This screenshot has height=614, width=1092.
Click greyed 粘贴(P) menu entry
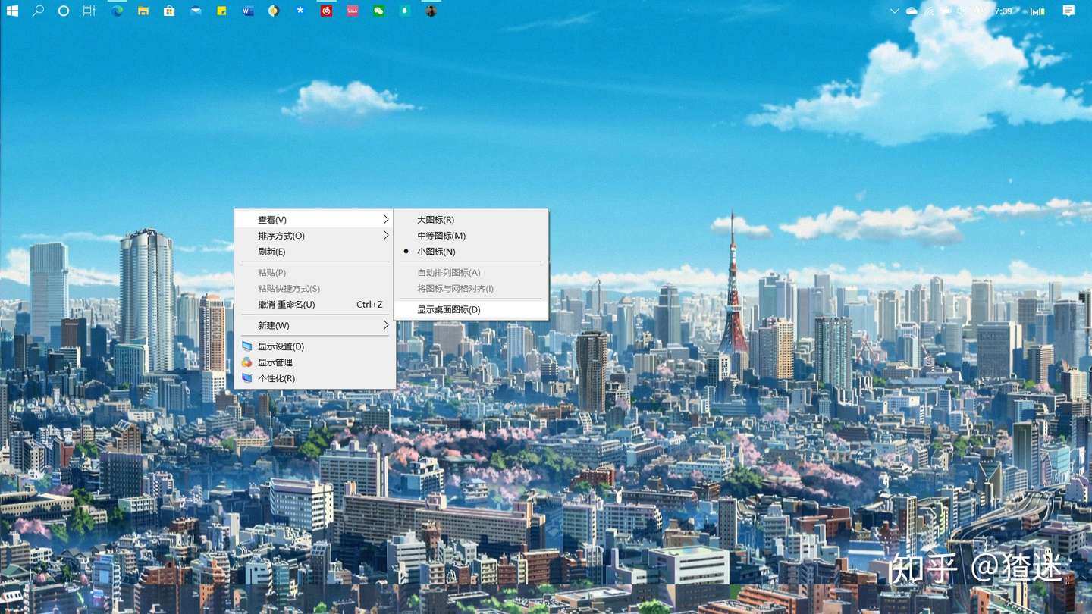click(x=315, y=272)
